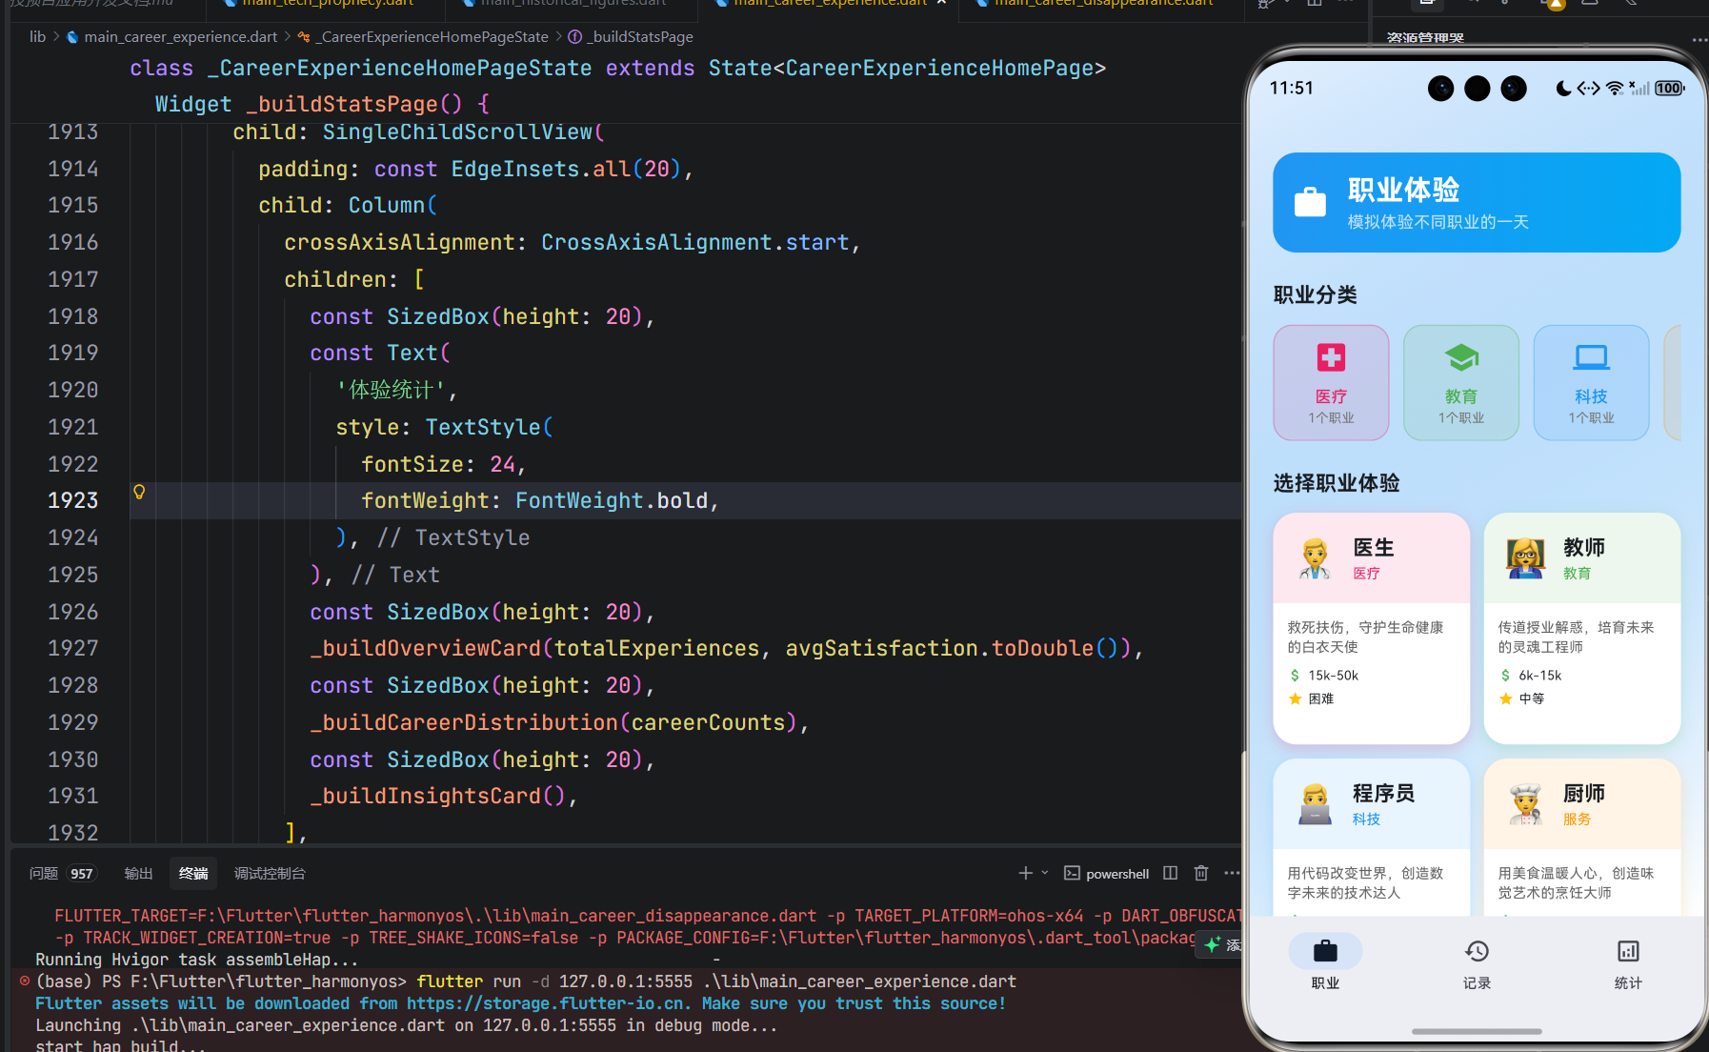Viewport: 1709px width, 1052px height.
Task: Open the 程序员 programmer career card
Action: pyautogui.click(x=1372, y=838)
